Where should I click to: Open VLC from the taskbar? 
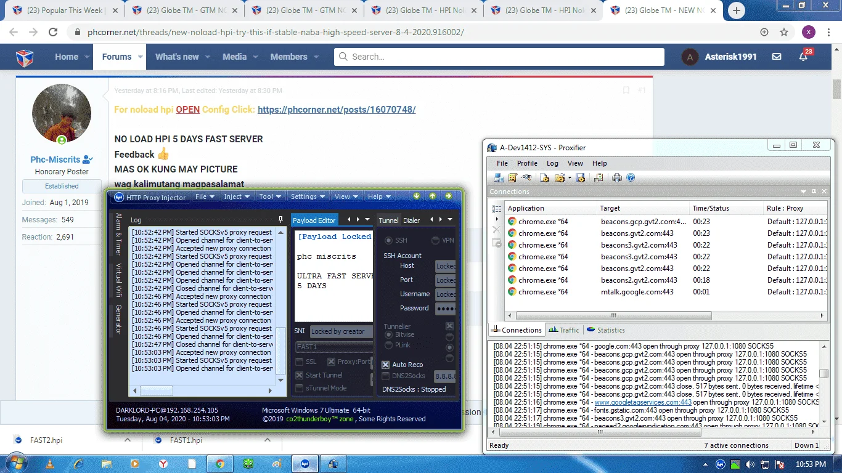click(51, 464)
